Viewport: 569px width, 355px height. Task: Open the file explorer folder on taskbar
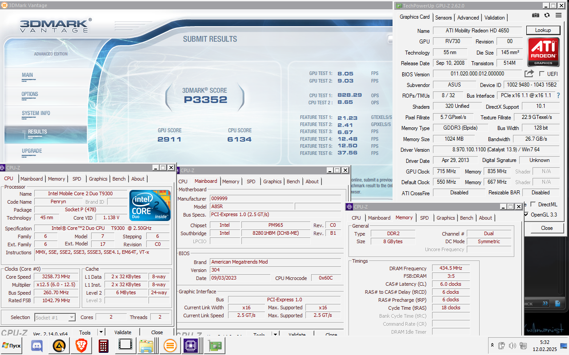[146, 346]
